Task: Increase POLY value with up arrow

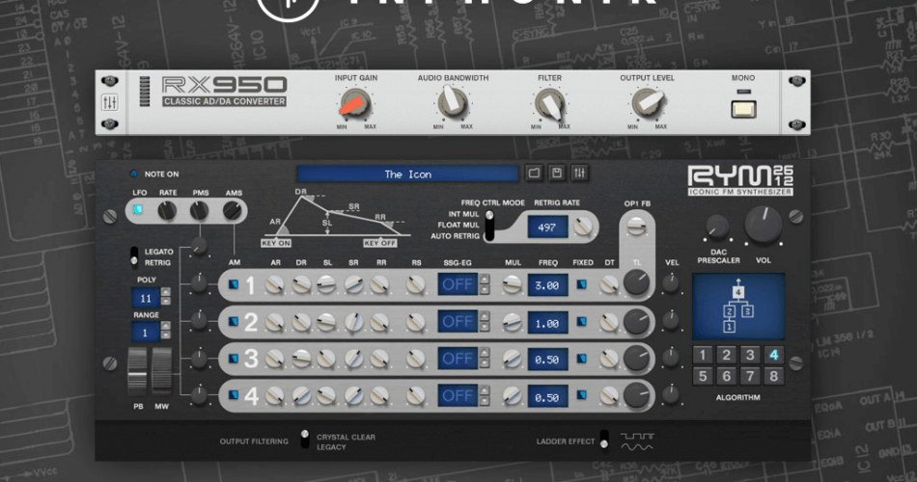Action: (x=166, y=292)
